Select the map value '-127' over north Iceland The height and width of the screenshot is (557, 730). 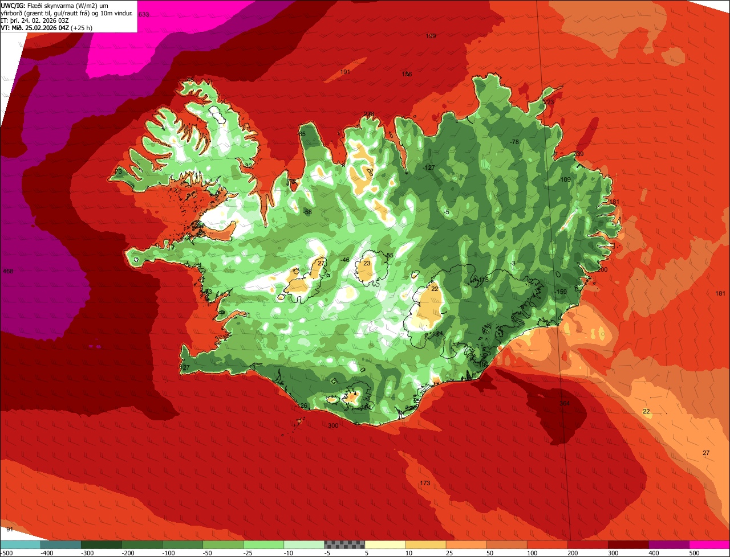pyautogui.click(x=429, y=167)
